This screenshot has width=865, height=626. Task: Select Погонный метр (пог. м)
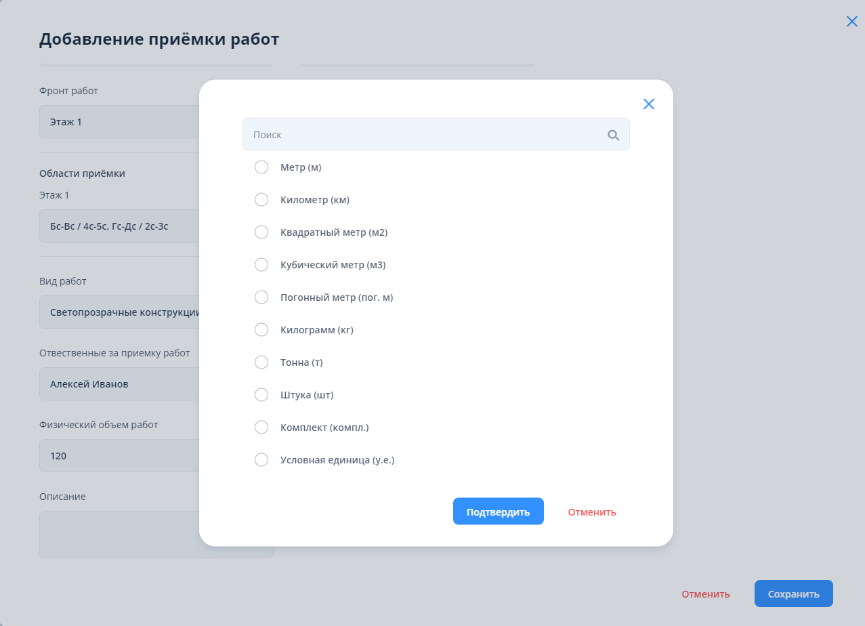click(x=261, y=297)
